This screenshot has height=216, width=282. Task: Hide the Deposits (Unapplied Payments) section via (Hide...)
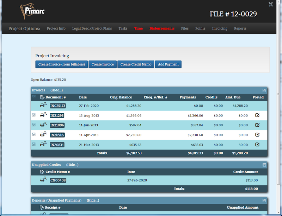[93, 201]
